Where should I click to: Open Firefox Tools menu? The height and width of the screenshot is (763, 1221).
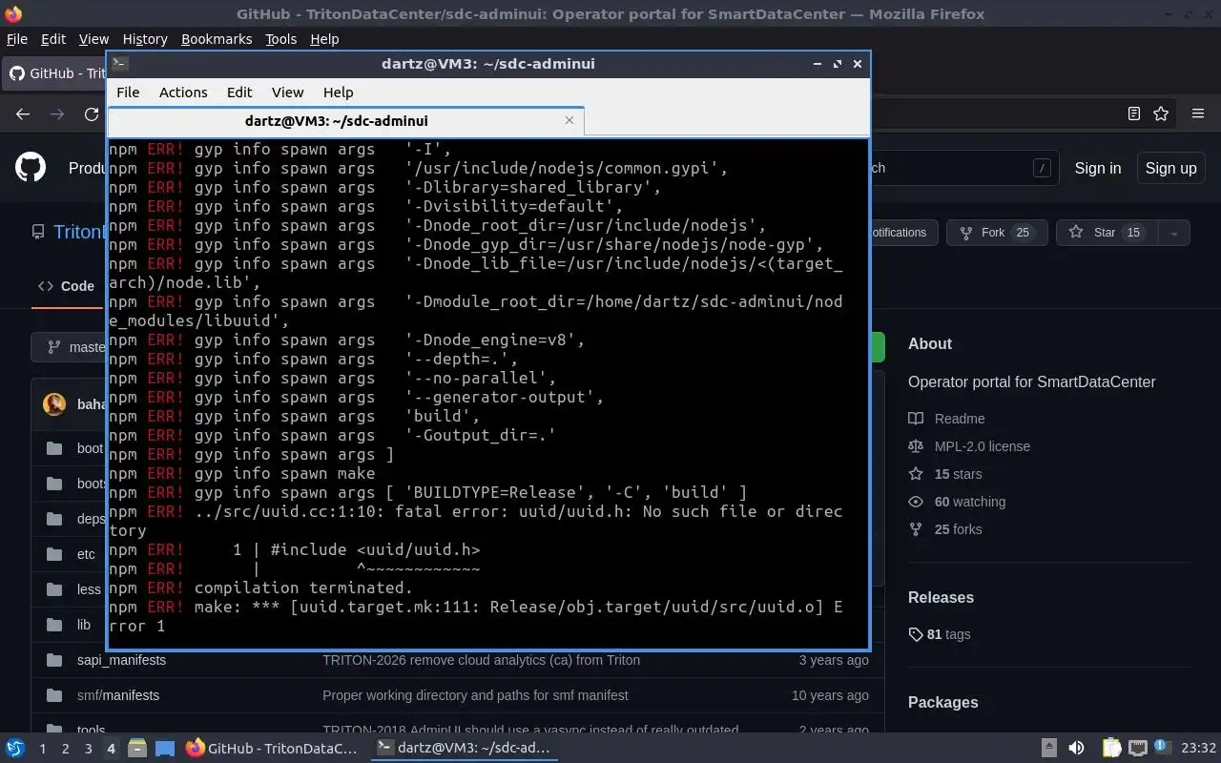pos(280,39)
